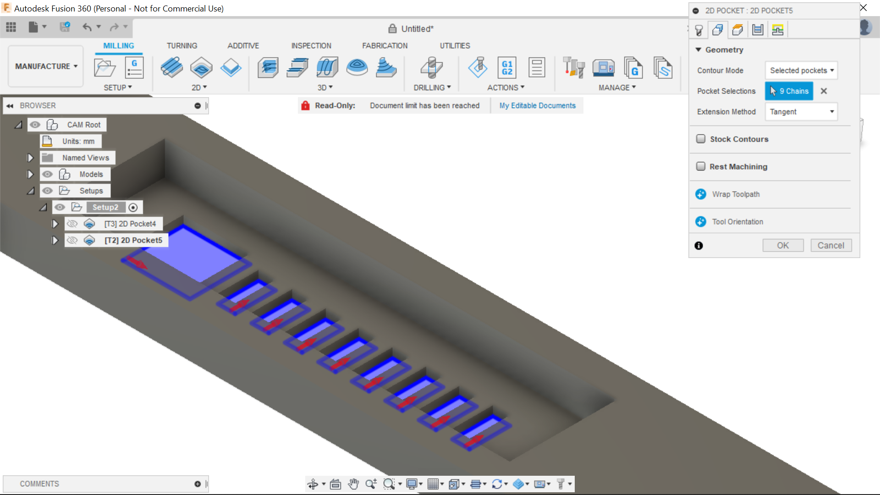Switch to the TURNING ribbon tab

point(182,45)
